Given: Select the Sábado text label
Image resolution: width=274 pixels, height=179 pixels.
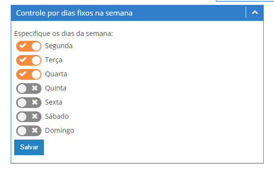Looking at the screenshot, I should [57, 116].
